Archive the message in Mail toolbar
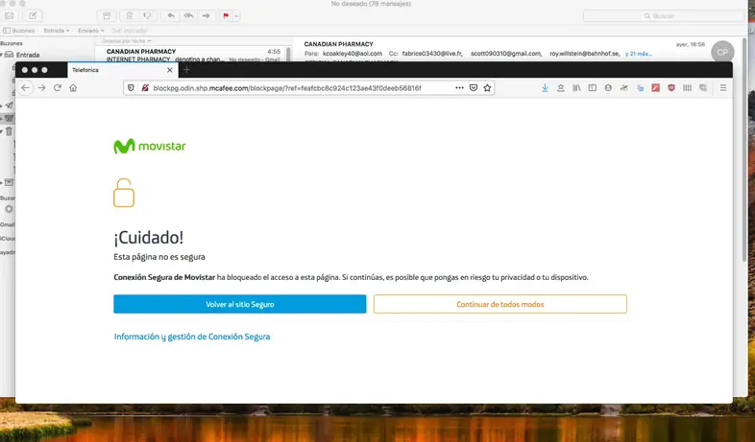 coord(107,16)
